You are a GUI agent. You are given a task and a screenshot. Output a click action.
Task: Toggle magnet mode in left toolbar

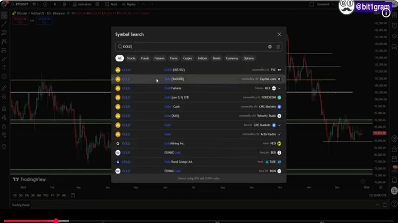(x=4, y=108)
